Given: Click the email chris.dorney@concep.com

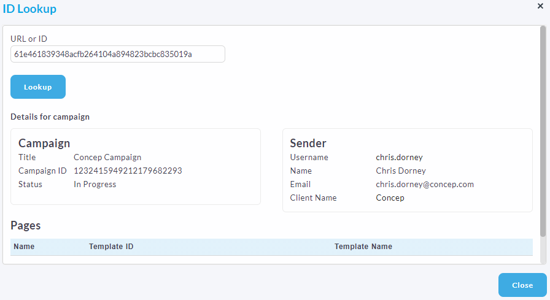Looking at the screenshot, I should 425,184.
